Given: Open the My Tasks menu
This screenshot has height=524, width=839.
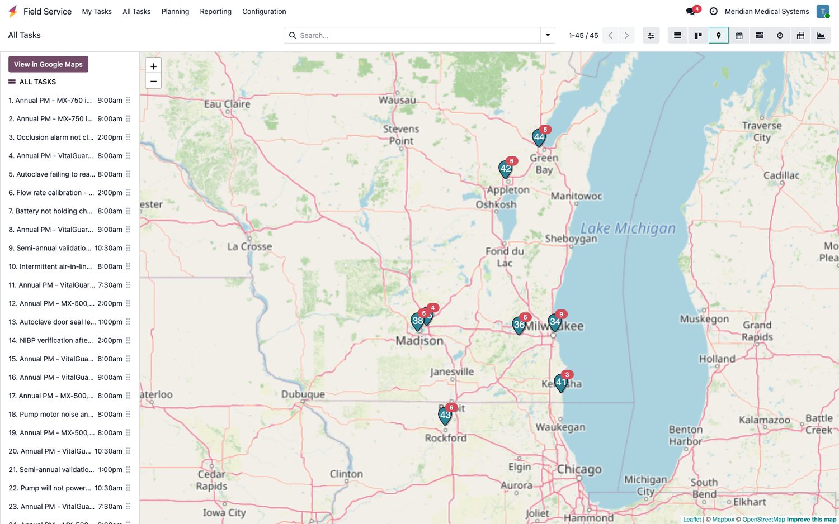Looking at the screenshot, I should [x=97, y=11].
